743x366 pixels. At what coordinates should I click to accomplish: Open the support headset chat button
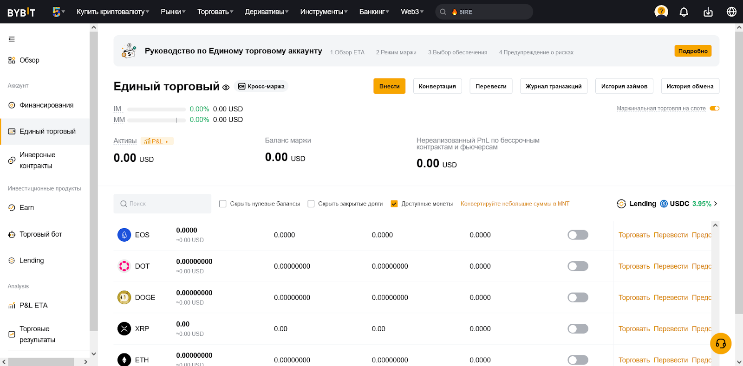click(721, 344)
